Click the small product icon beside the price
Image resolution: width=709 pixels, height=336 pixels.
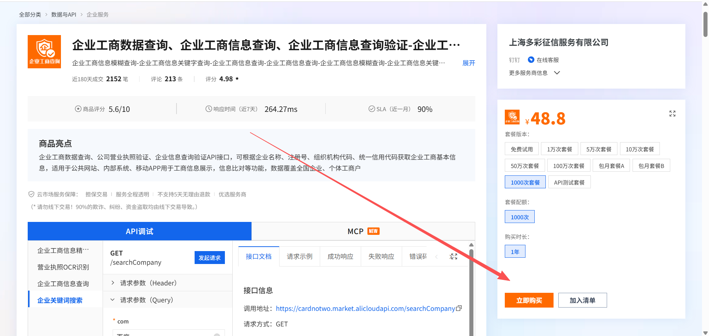[x=512, y=117]
